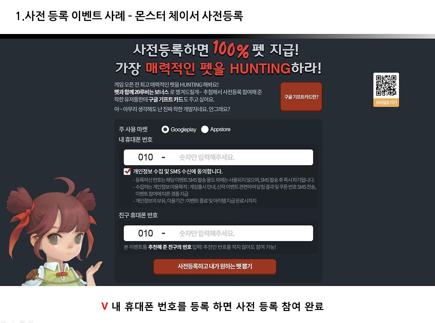Select the Googleplay radio button

point(165,130)
